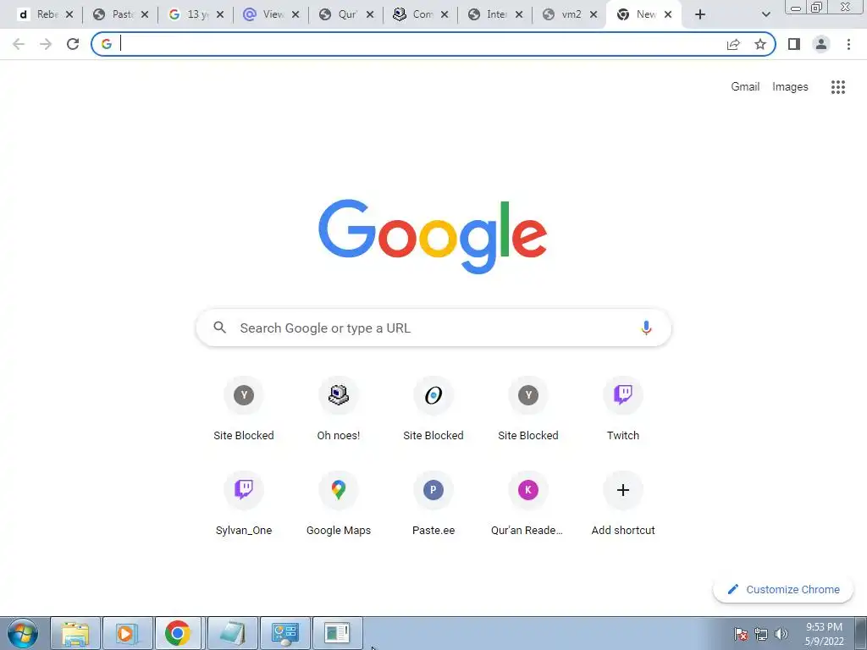
Task: Open the side panel icon
Action: tap(794, 44)
